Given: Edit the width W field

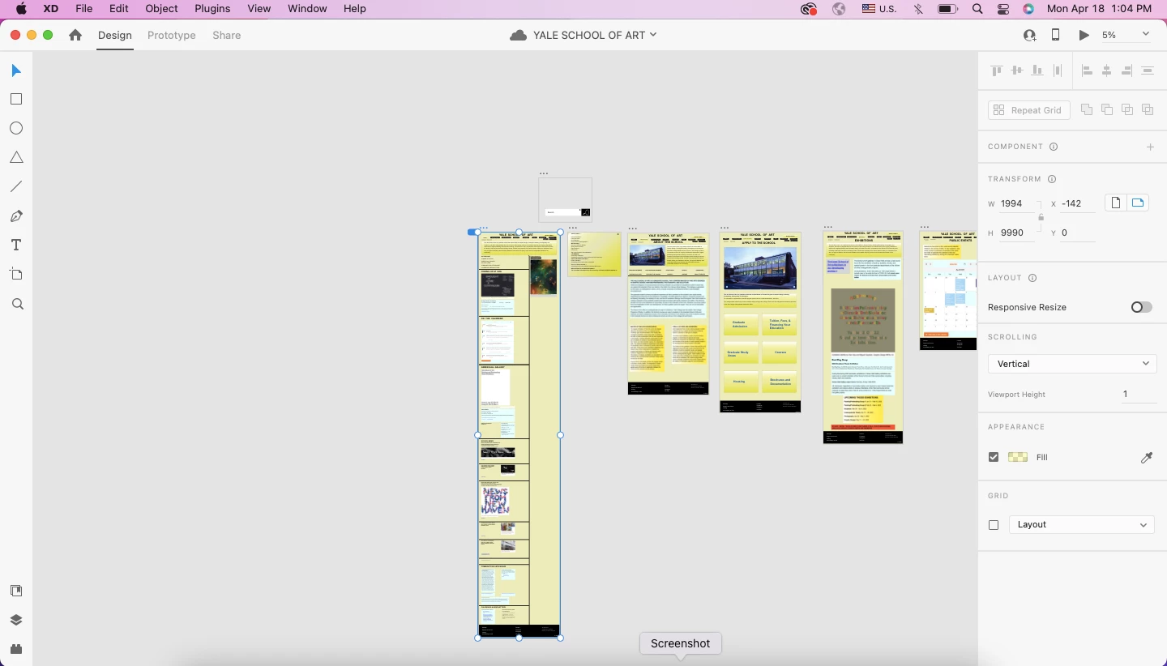Looking at the screenshot, I should pyautogui.click(x=1017, y=204).
